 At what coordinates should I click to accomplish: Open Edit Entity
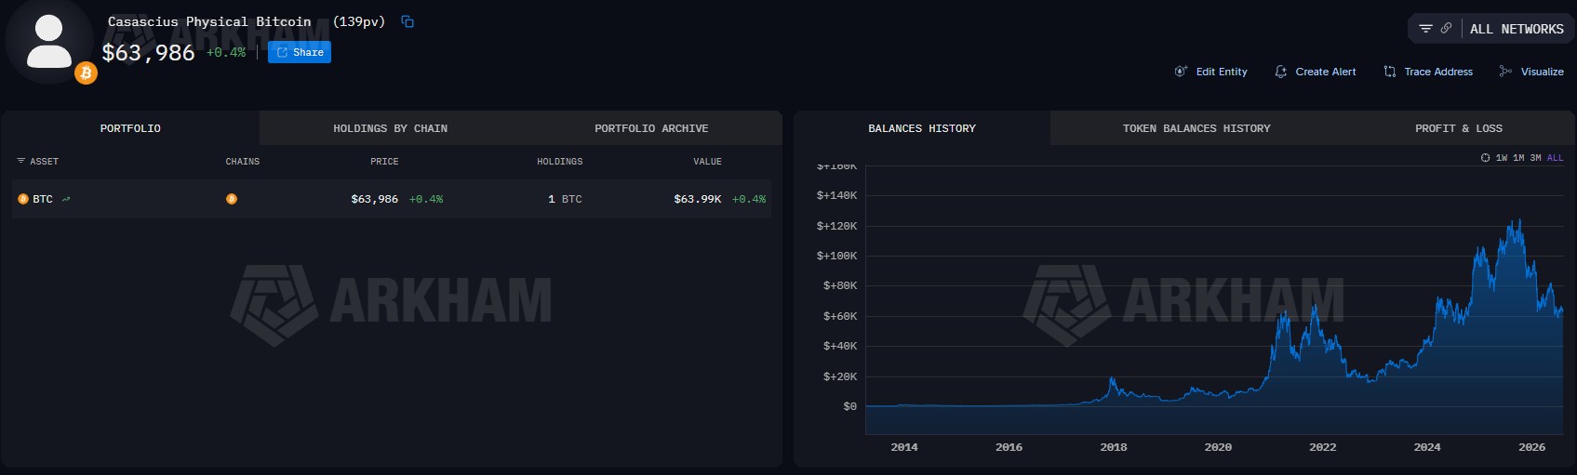[1211, 72]
